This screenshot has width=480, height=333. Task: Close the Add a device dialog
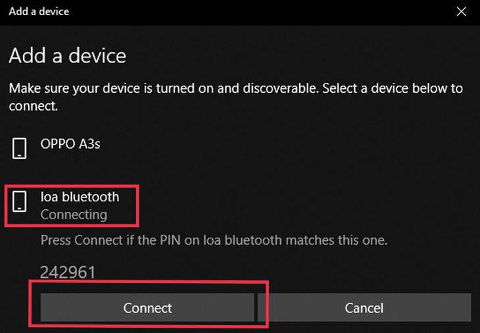461,11
